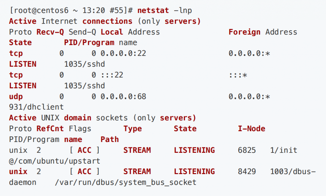Click the inode number 6825

point(247,150)
